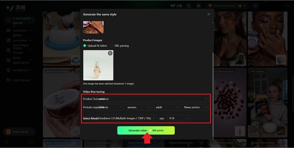Open notifications bell icon
Viewport: 294px width, 148px height.
pos(255,6)
